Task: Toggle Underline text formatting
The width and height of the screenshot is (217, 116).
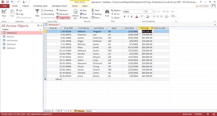Action: coord(132,17)
